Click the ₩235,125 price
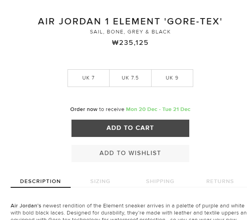The height and width of the screenshot is (220, 247). (130, 43)
